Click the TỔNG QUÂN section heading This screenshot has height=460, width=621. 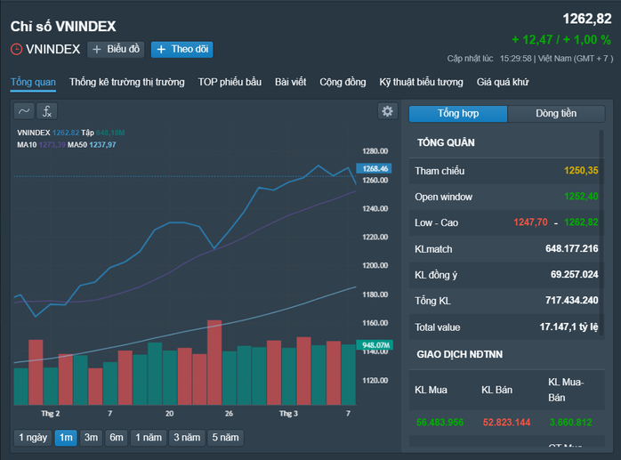[x=446, y=142]
